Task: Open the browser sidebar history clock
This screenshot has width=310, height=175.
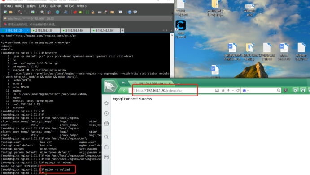Action: [x=106, y=113]
